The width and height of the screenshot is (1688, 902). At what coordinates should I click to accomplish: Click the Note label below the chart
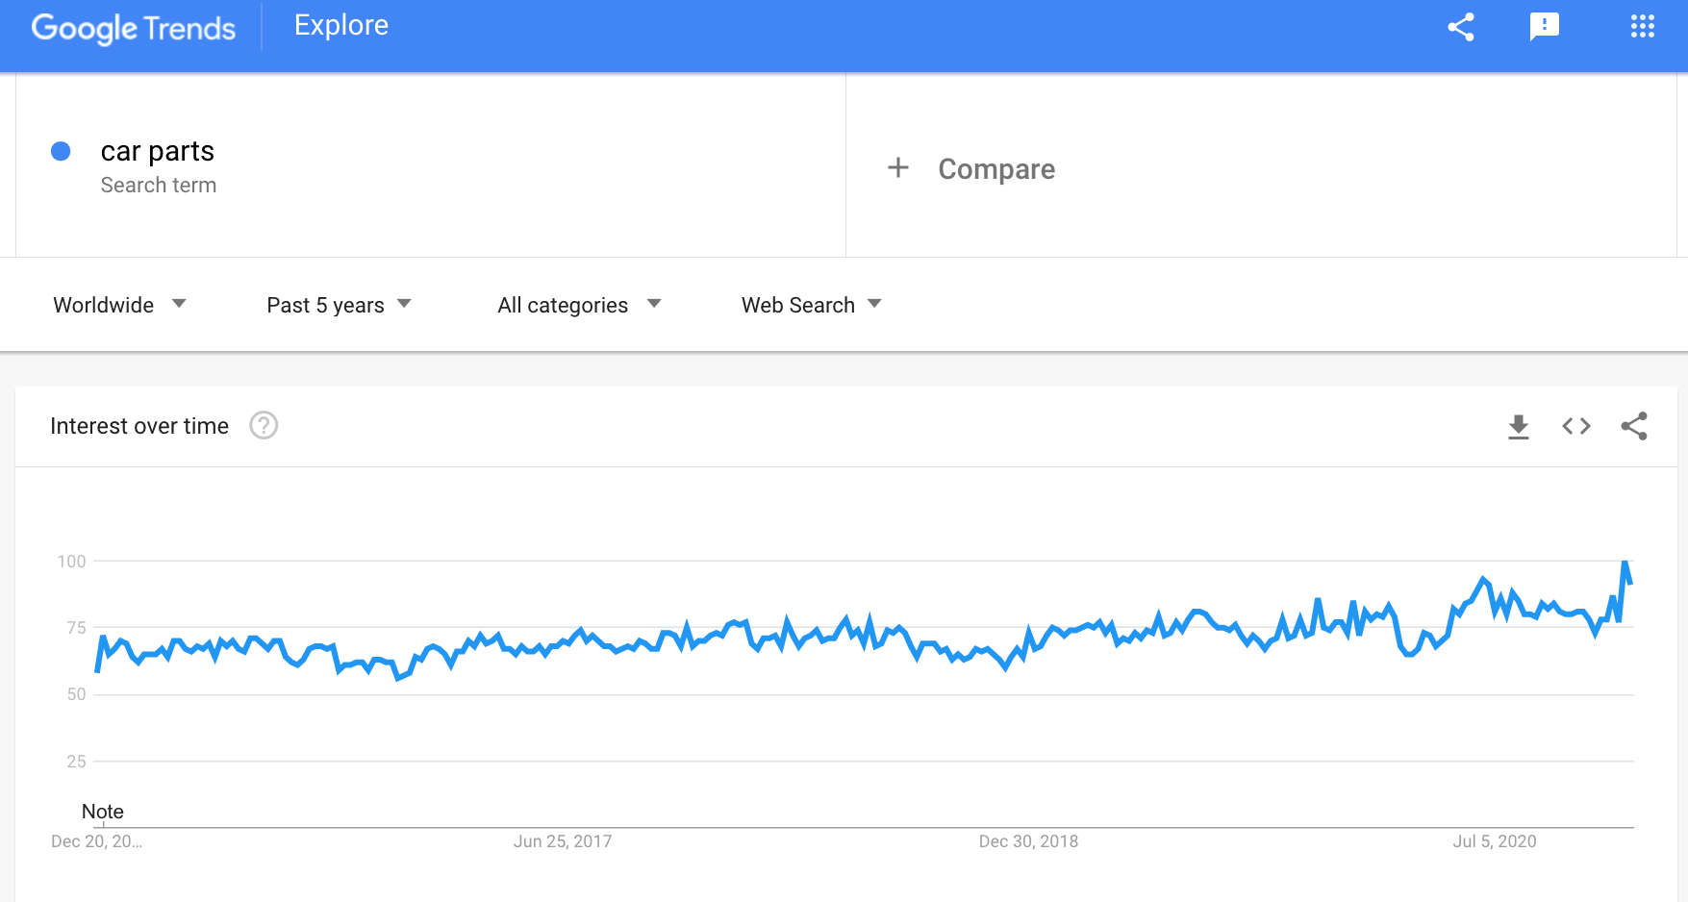pyautogui.click(x=102, y=812)
